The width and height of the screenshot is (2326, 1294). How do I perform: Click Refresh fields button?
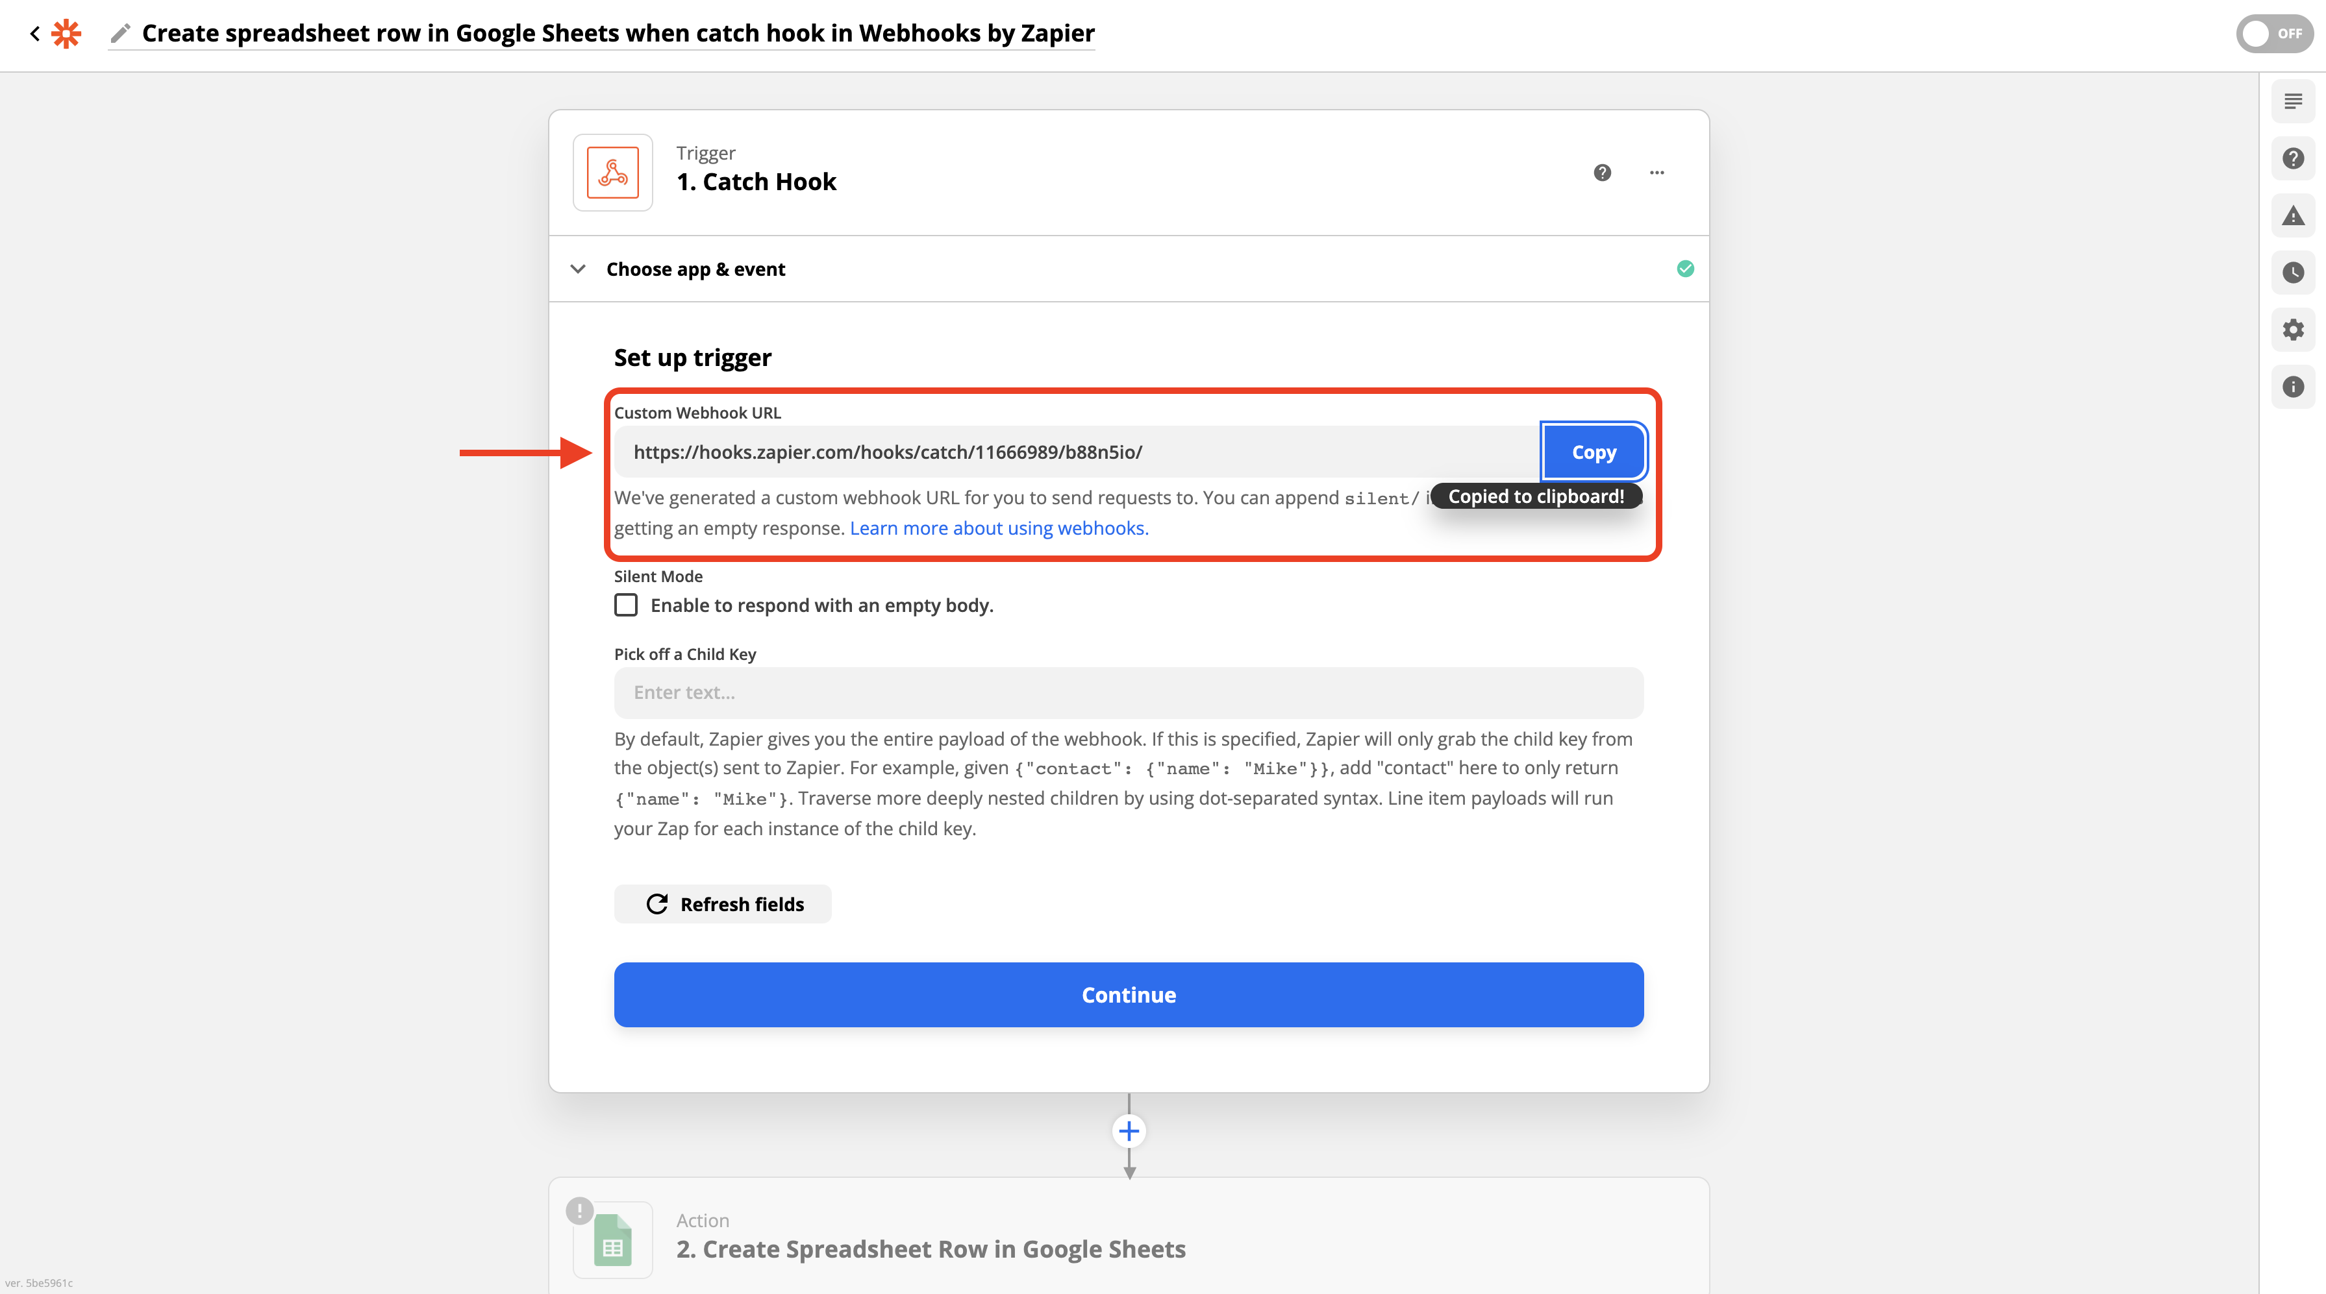(x=722, y=903)
